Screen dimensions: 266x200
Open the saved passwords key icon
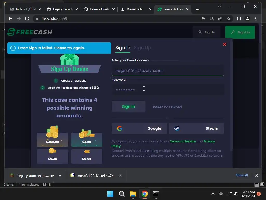tap(204, 18)
